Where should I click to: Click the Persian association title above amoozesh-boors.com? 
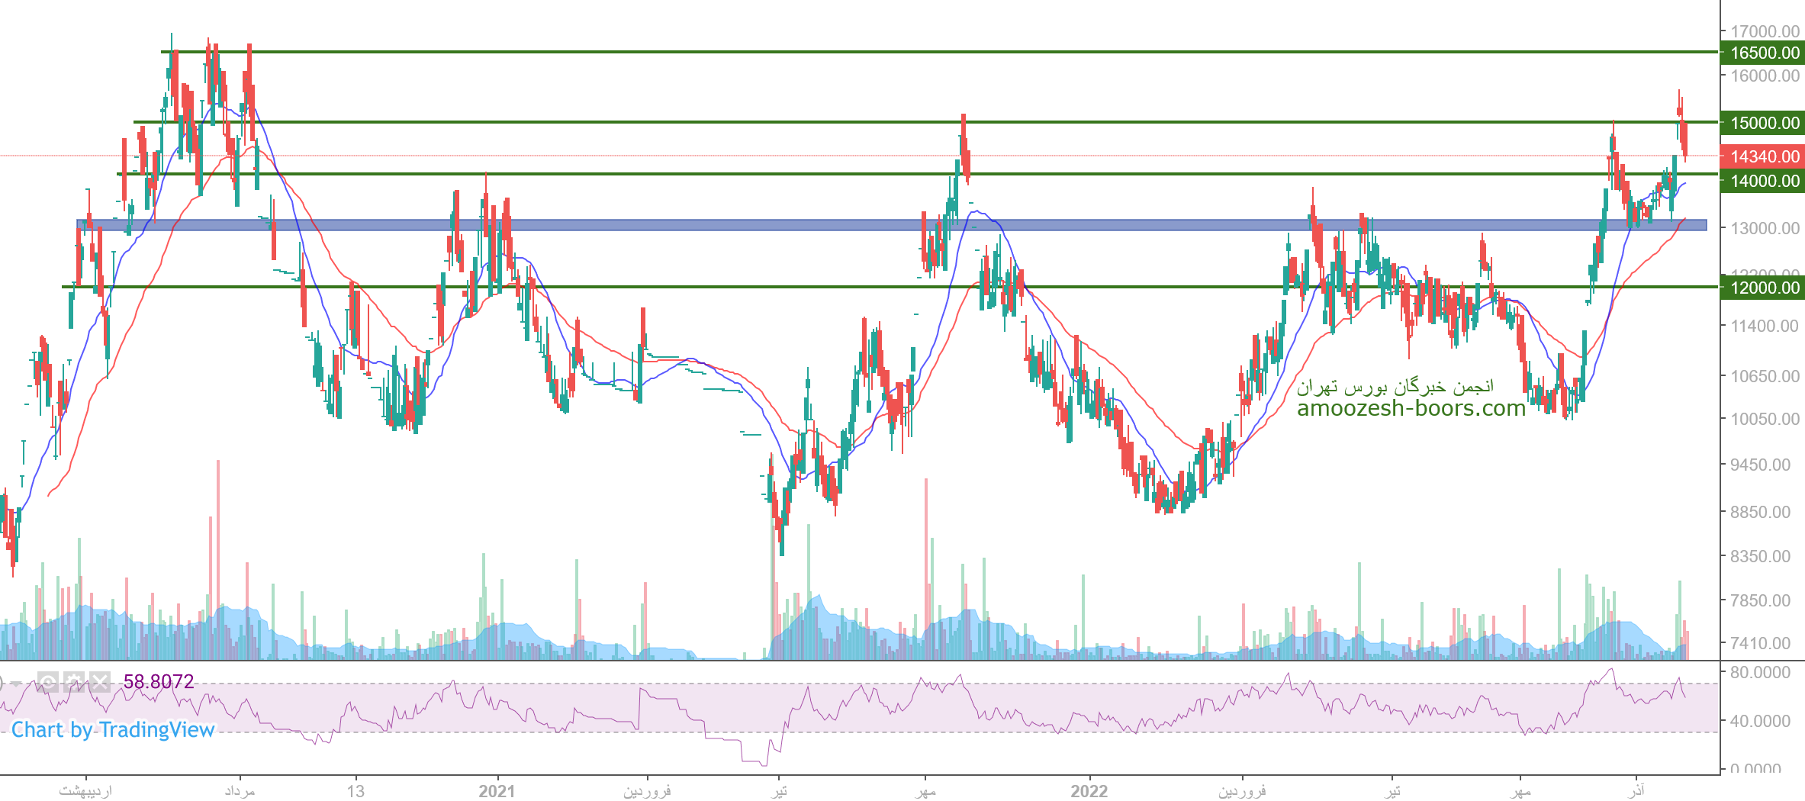pyautogui.click(x=1395, y=387)
